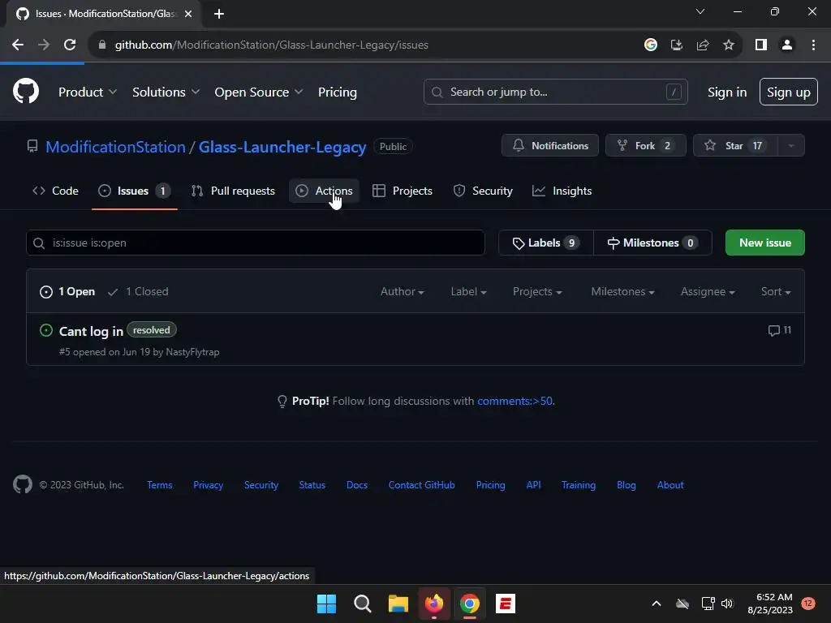Show the 1 Closed issues
Screen dimensions: 831x623
138,291
